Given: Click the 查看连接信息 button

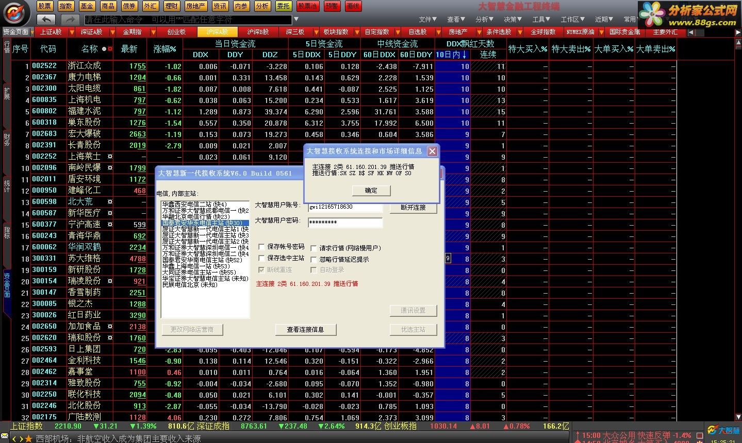Looking at the screenshot, I should click(305, 330).
